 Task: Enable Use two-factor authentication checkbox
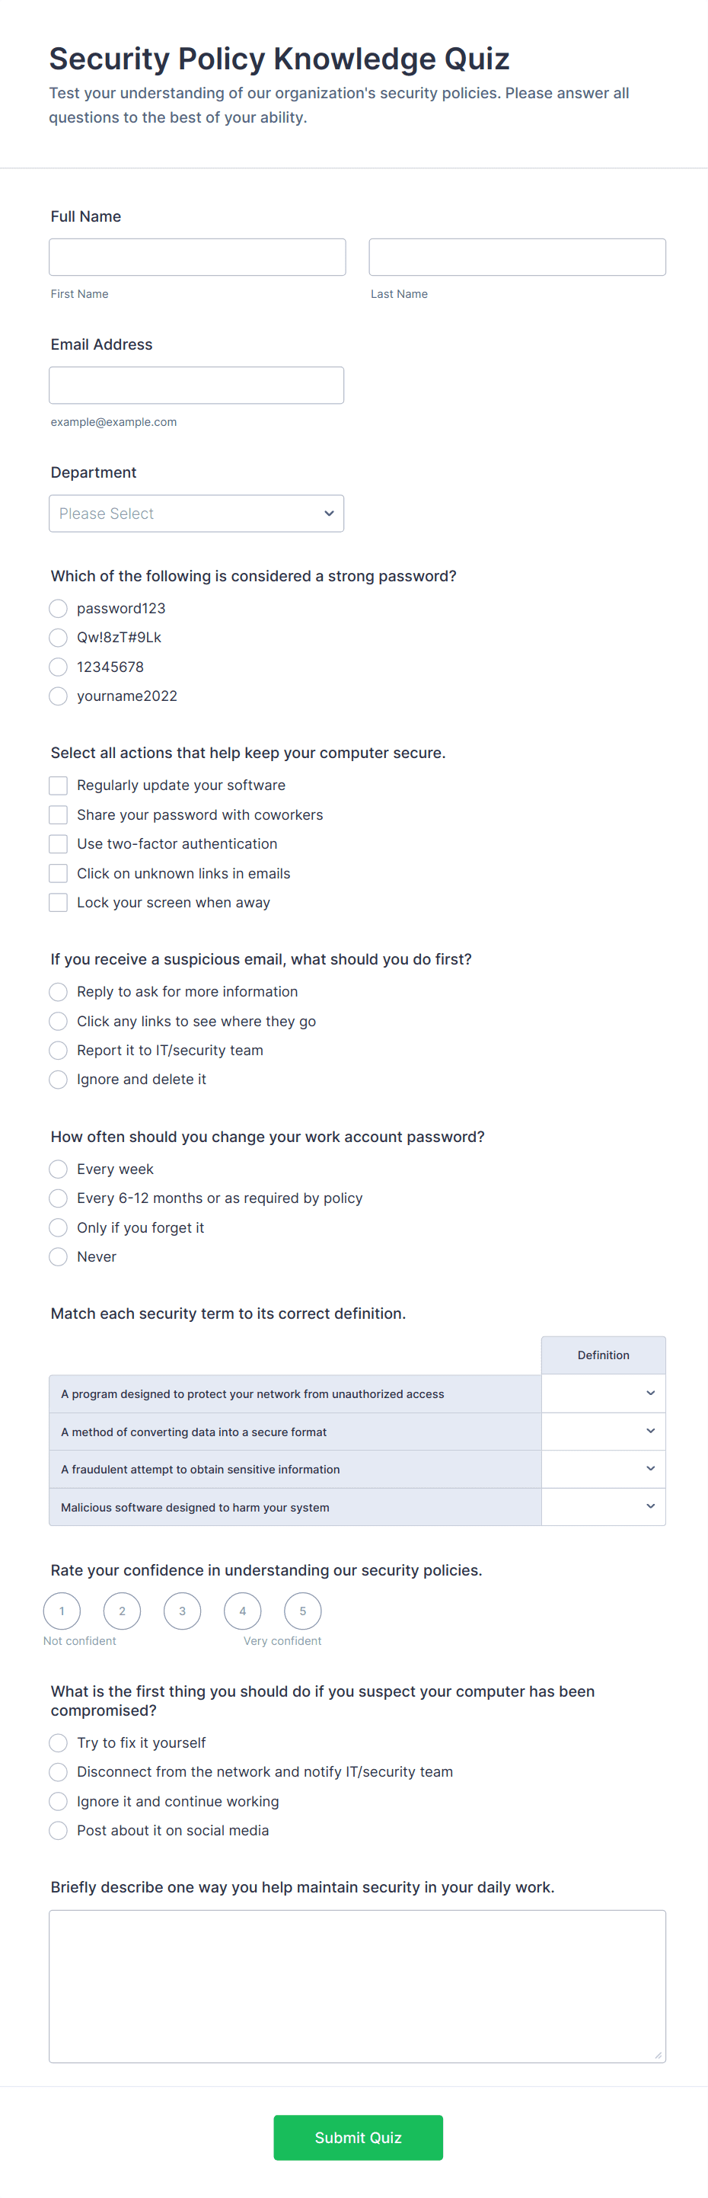click(x=58, y=844)
